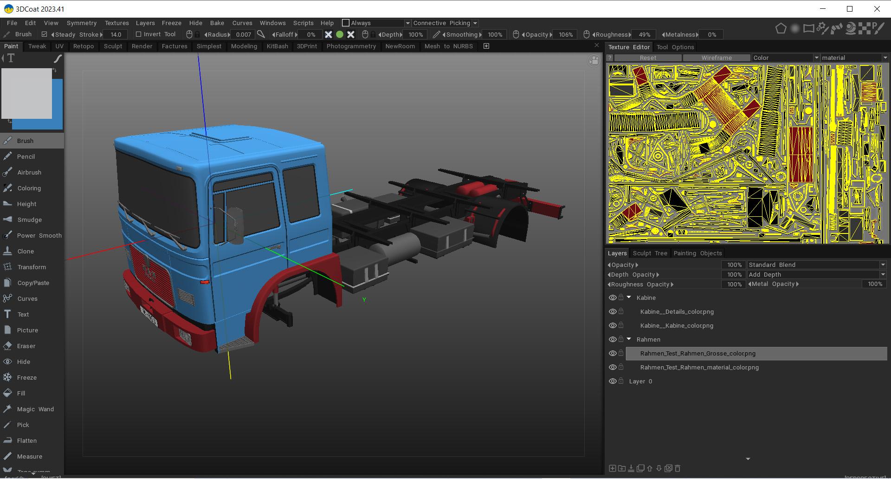Open the Color channel dropdown in Texture Editor

click(786, 58)
